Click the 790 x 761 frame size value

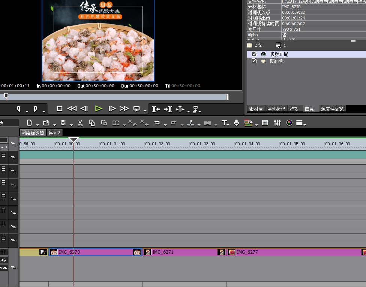click(291, 29)
